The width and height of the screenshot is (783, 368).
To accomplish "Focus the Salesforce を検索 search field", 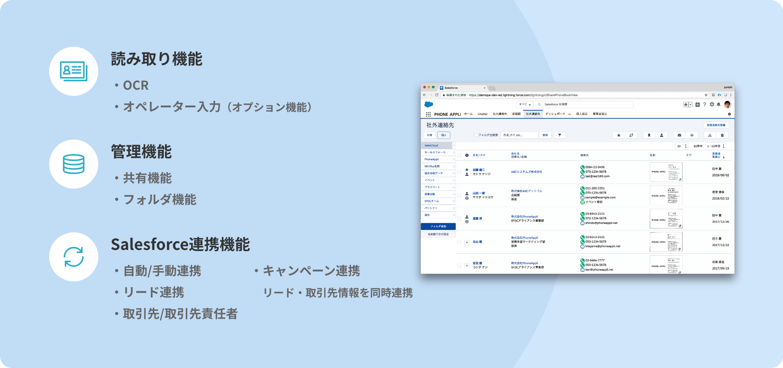I will click(x=583, y=104).
